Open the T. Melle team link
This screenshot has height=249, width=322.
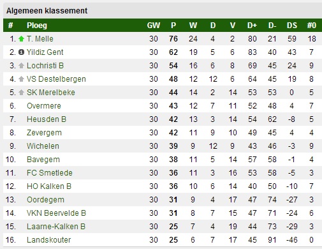(40, 39)
